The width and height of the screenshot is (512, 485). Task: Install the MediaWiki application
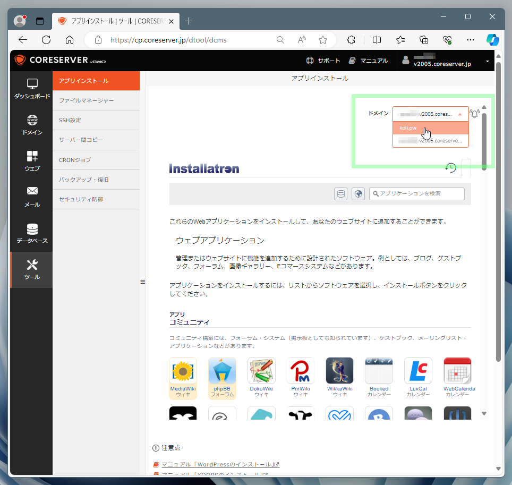pyautogui.click(x=183, y=378)
